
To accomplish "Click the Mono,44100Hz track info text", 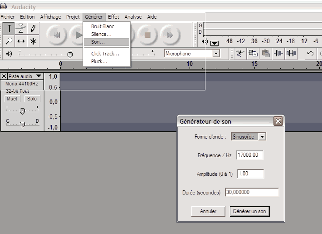I will click(x=22, y=84).
